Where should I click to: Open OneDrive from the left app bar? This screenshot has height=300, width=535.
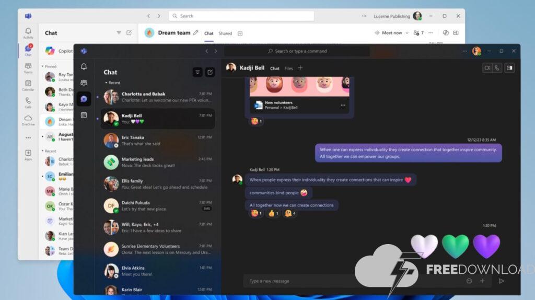(28, 120)
